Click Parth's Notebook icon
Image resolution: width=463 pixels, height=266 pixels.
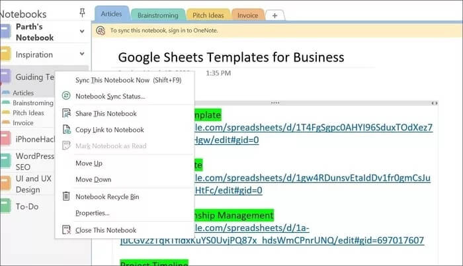click(x=5, y=32)
